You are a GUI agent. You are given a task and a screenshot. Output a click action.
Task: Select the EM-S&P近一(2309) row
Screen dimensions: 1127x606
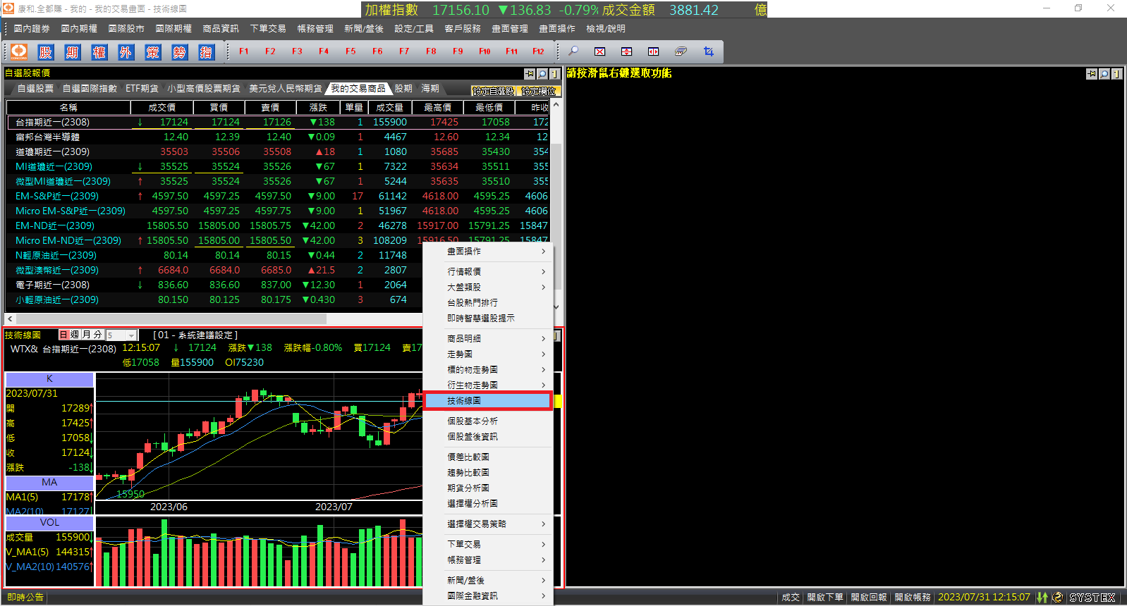click(x=278, y=197)
